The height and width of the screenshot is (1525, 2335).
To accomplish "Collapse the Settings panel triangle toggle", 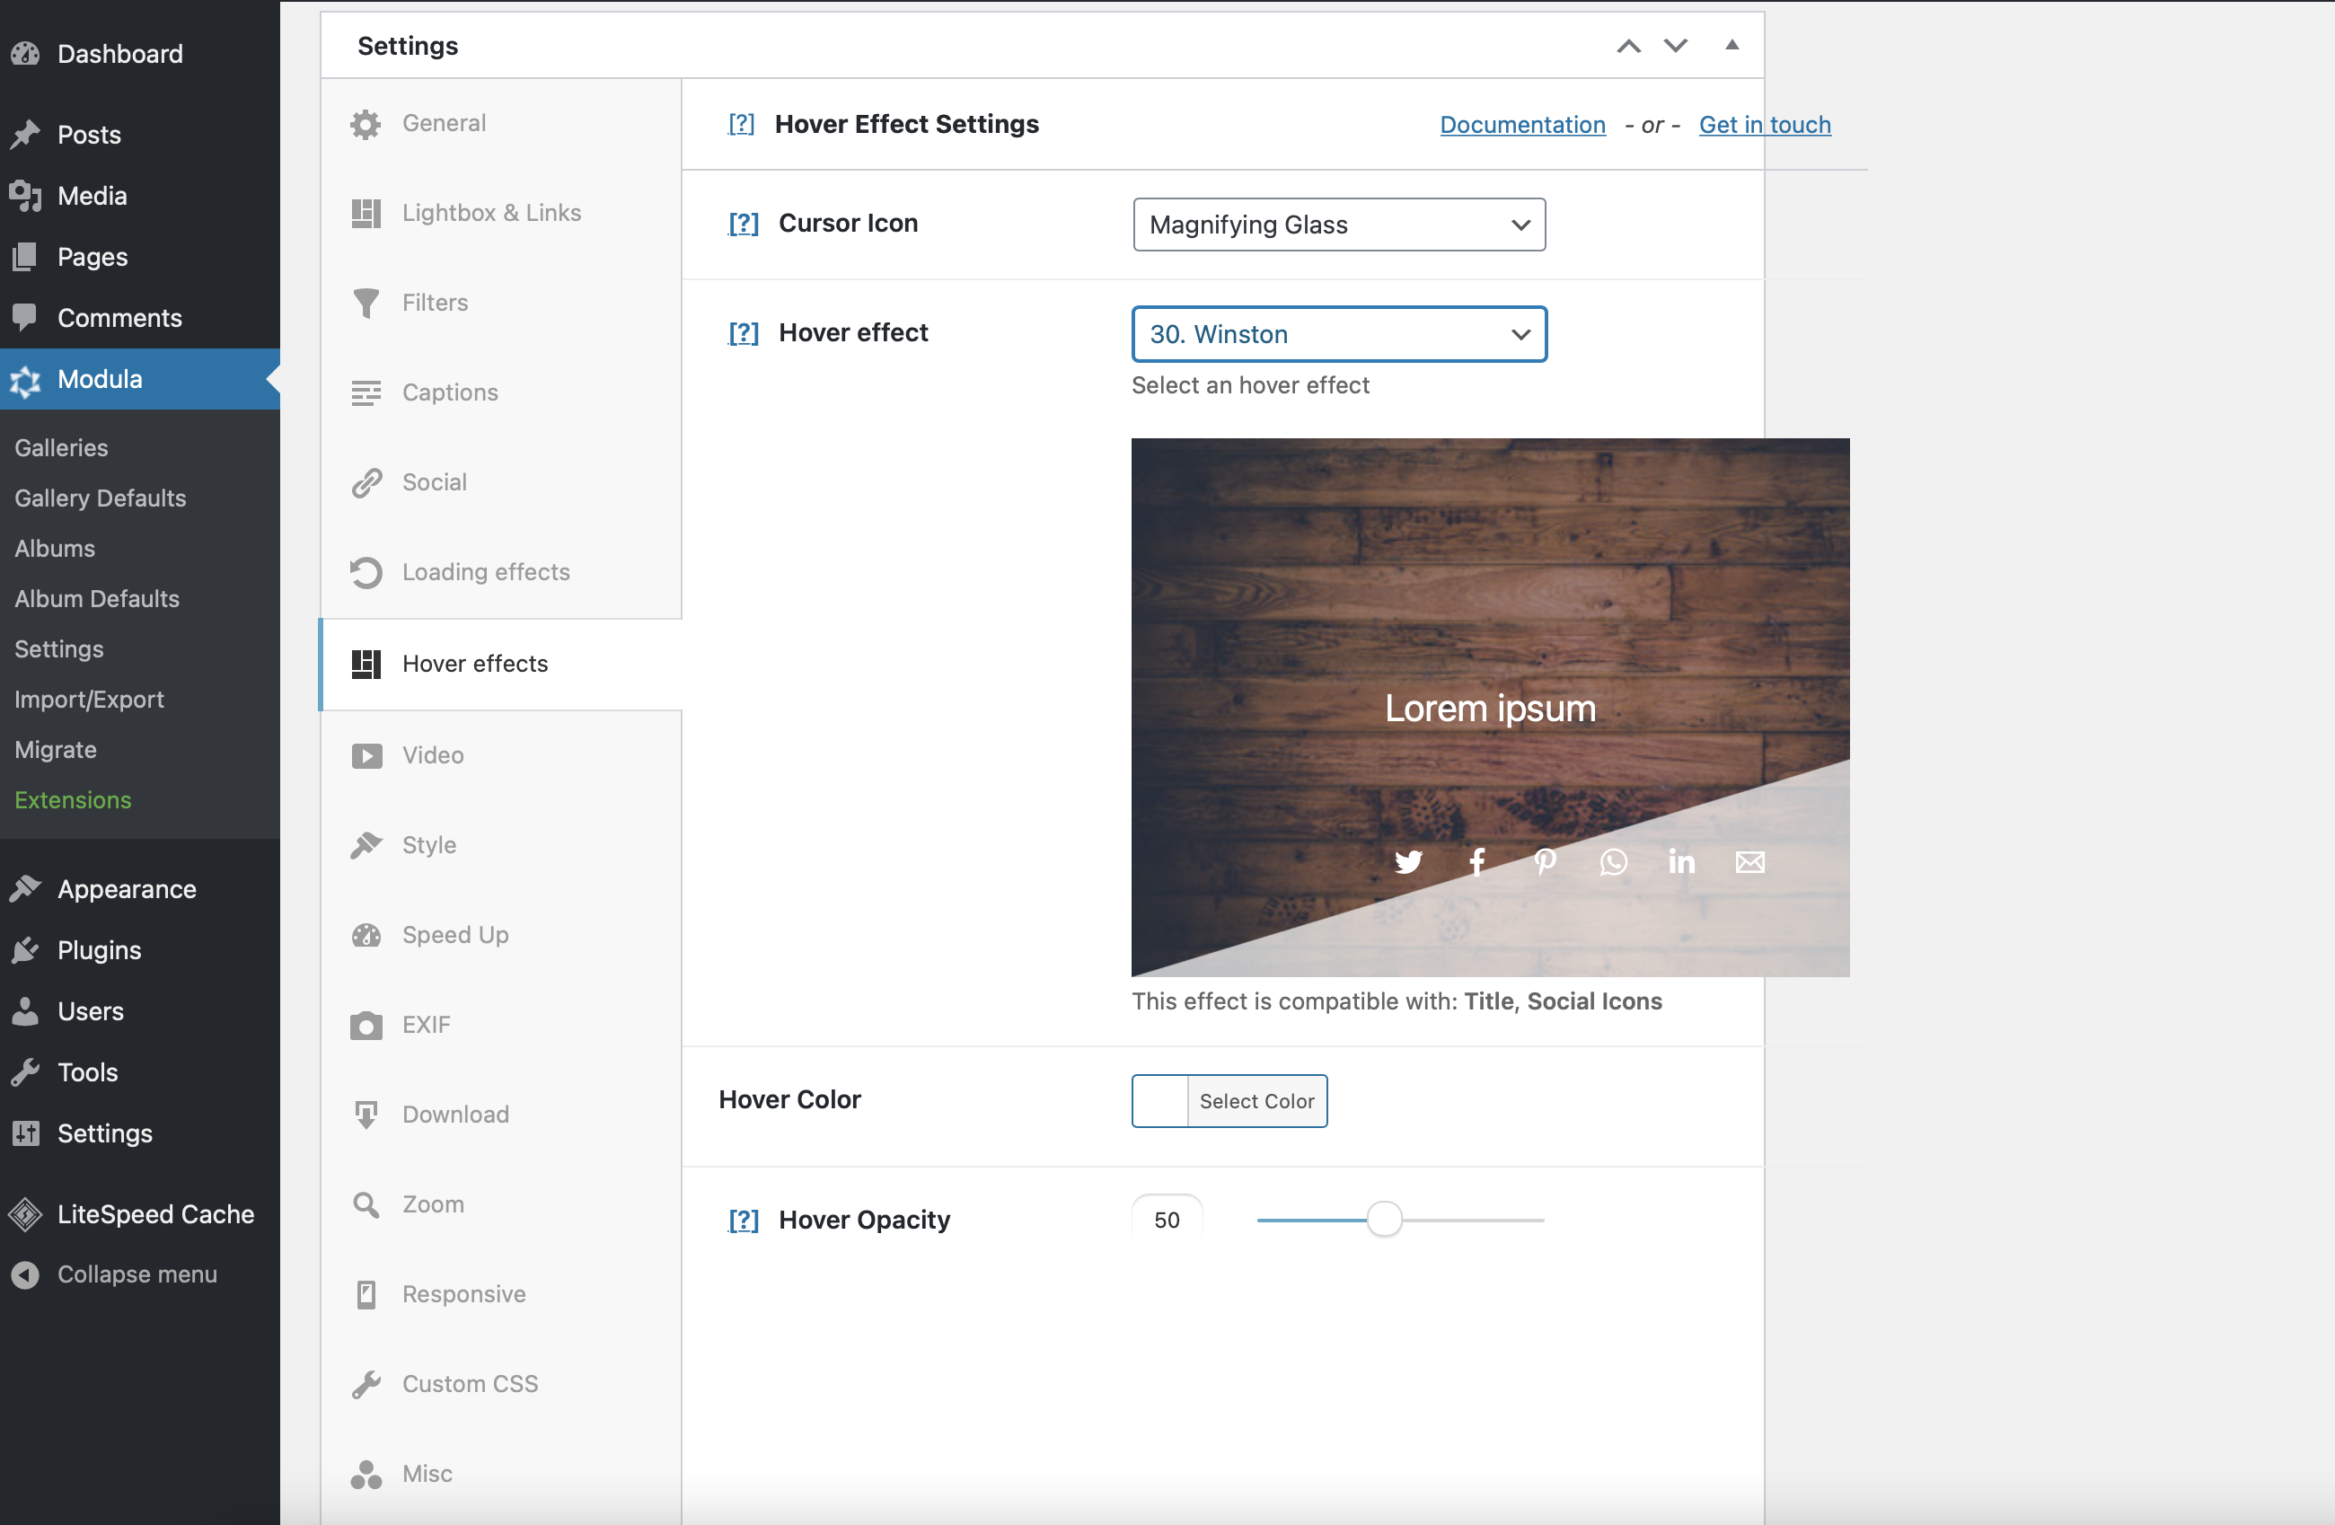I will click(x=1732, y=45).
